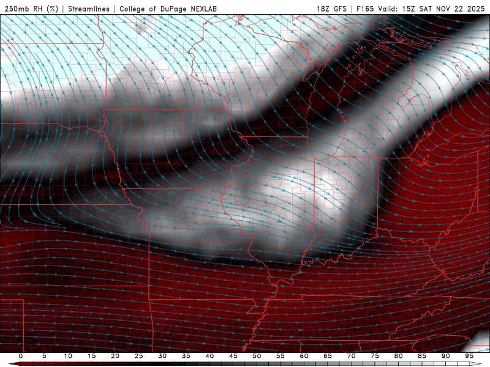Select the colorbar label "50"
490x367 pixels.
(257, 356)
